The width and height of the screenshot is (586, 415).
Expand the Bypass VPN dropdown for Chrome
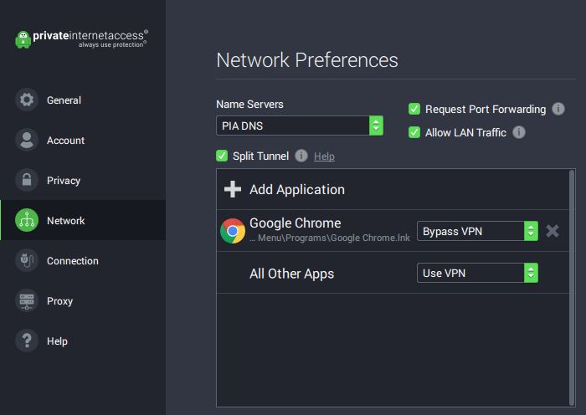click(x=478, y=231)
